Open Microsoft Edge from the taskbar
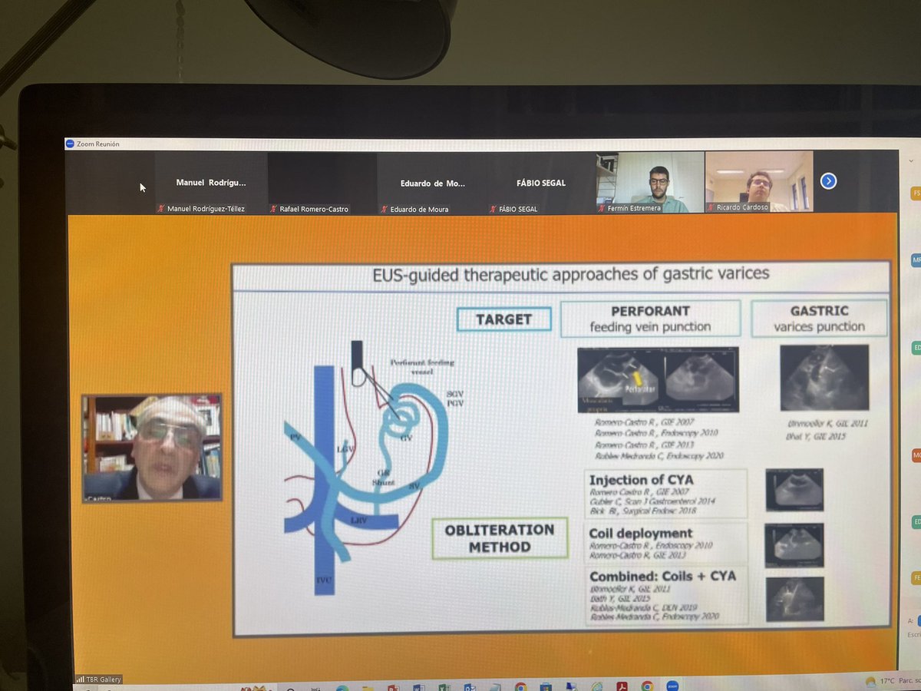Viewport: 921px width, 691px height. 343,686
